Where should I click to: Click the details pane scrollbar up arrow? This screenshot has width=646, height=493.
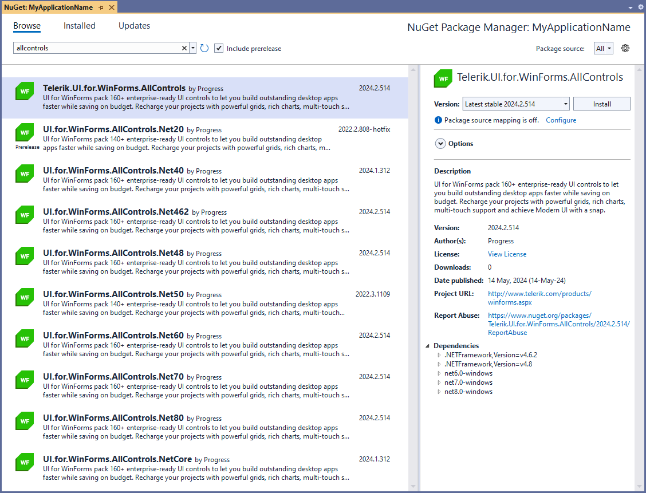pos(639,70)
